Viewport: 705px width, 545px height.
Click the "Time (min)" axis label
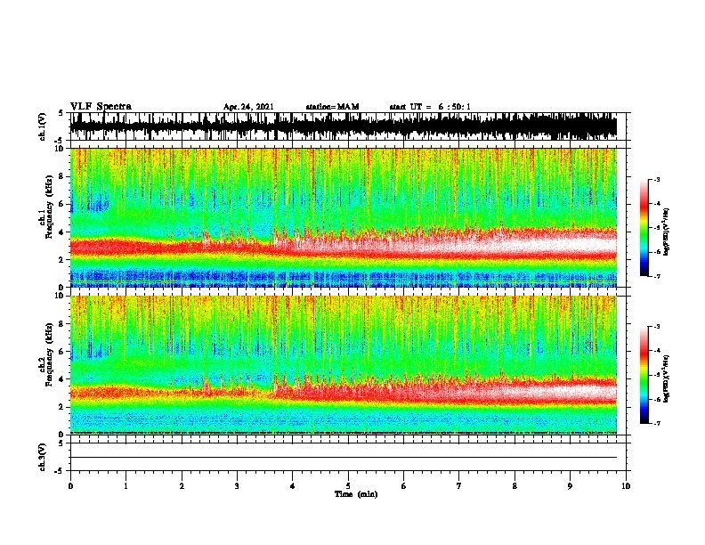(356, 494)
